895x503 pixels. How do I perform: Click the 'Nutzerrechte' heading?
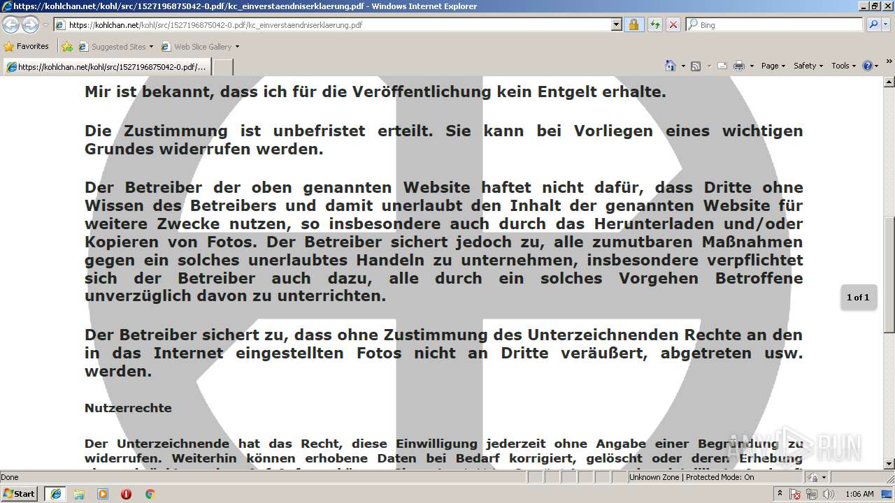coord(128,408)
